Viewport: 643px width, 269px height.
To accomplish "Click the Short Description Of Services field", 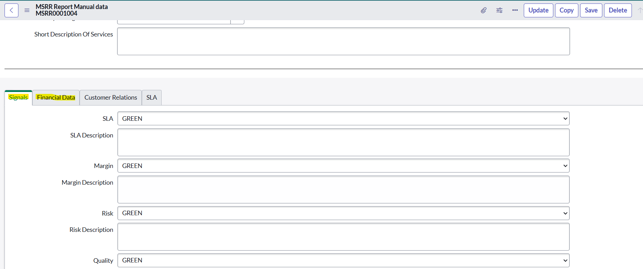I will 343,41.
